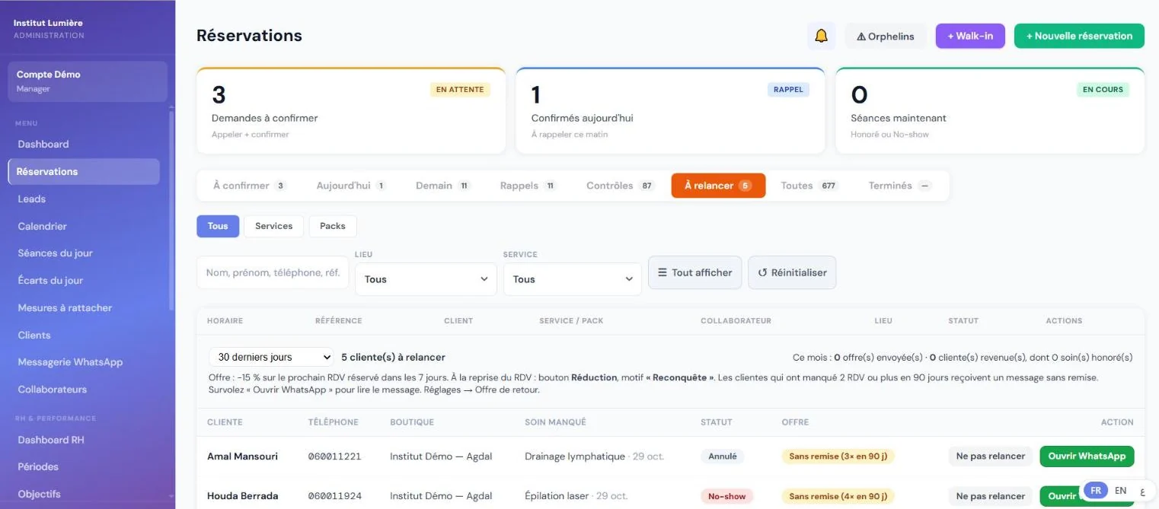Open Messagerie WhatsApp in the sidebar
Screen dimensions: 1159x509
[x=84, y=362]
